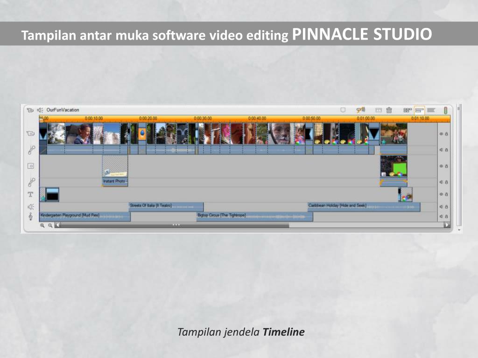Select the Streets Of Italia audio clip
Screen dimensions: 478x358
166,207
